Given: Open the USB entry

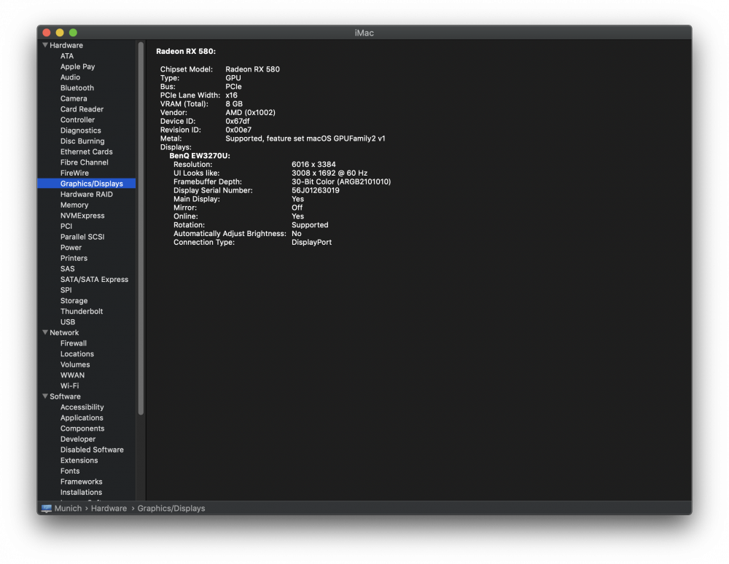Looking at the screenshot, I should coord(67,322).
